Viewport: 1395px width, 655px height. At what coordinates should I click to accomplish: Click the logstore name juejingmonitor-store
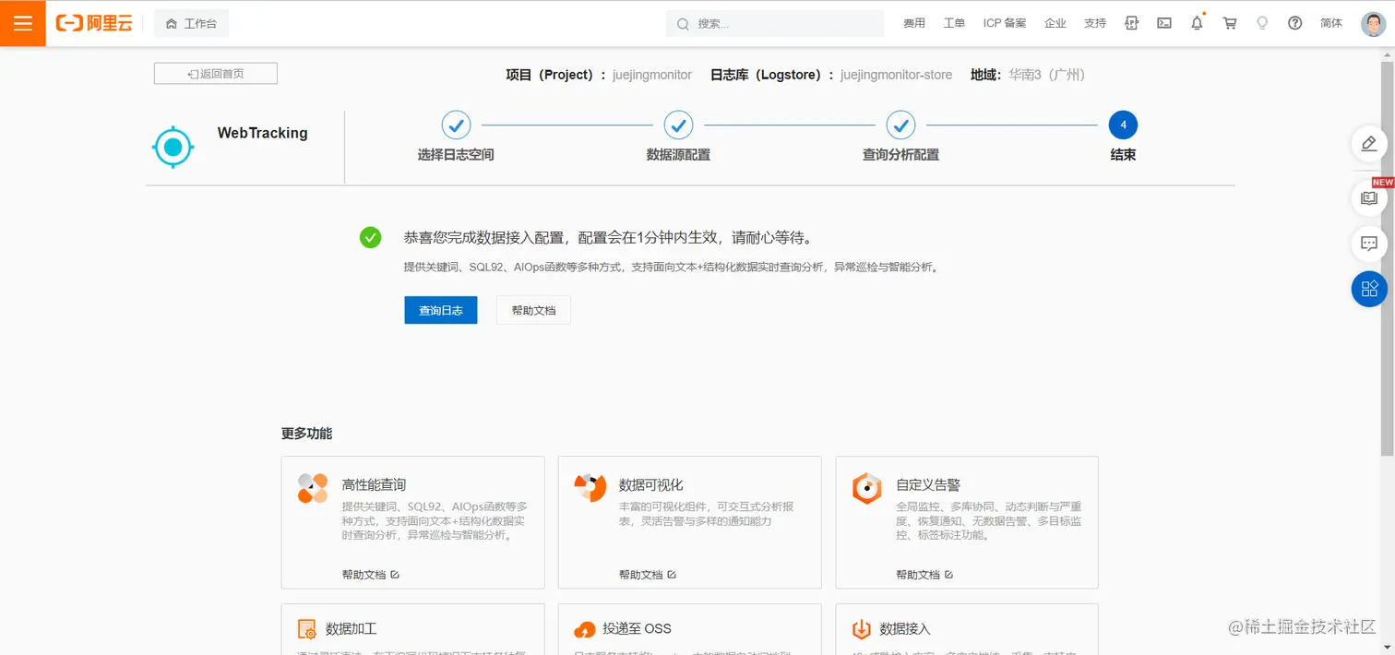point(896,75)
